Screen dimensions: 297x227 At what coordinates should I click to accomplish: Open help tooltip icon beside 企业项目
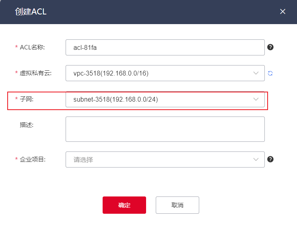tap(270, 159)
